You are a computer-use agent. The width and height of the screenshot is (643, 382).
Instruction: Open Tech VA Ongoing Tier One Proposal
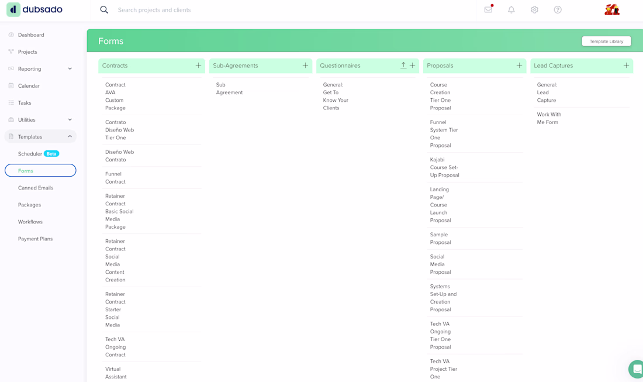(x=441, y=335)
